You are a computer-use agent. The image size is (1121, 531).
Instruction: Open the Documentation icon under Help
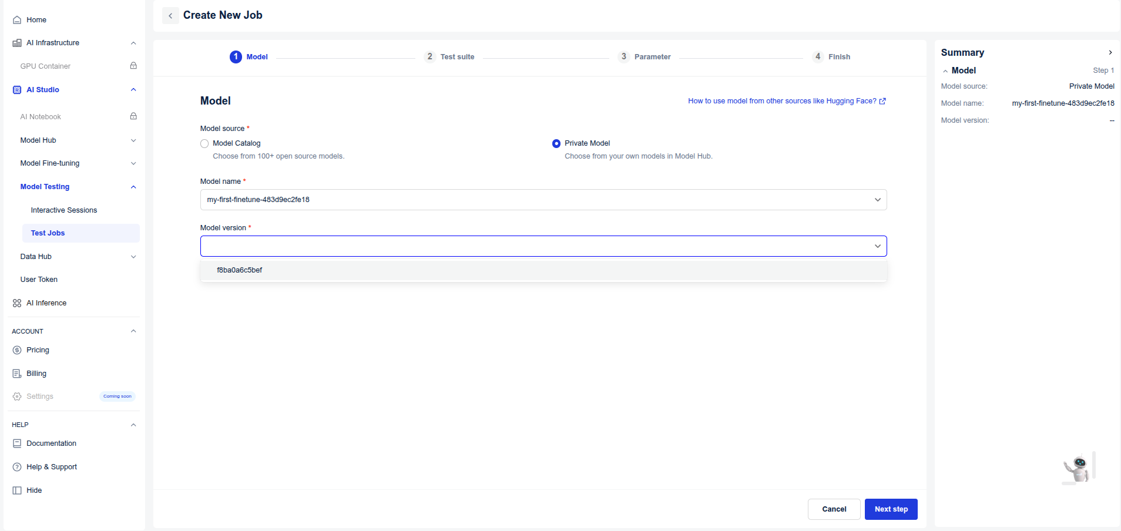17,443
